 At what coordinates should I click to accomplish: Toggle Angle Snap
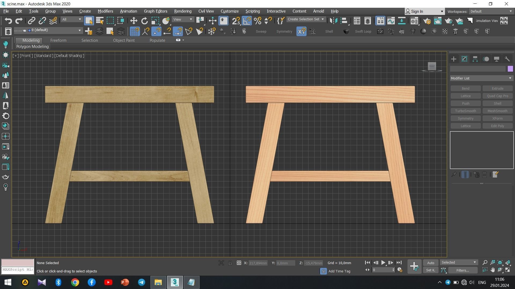(247, 21)
